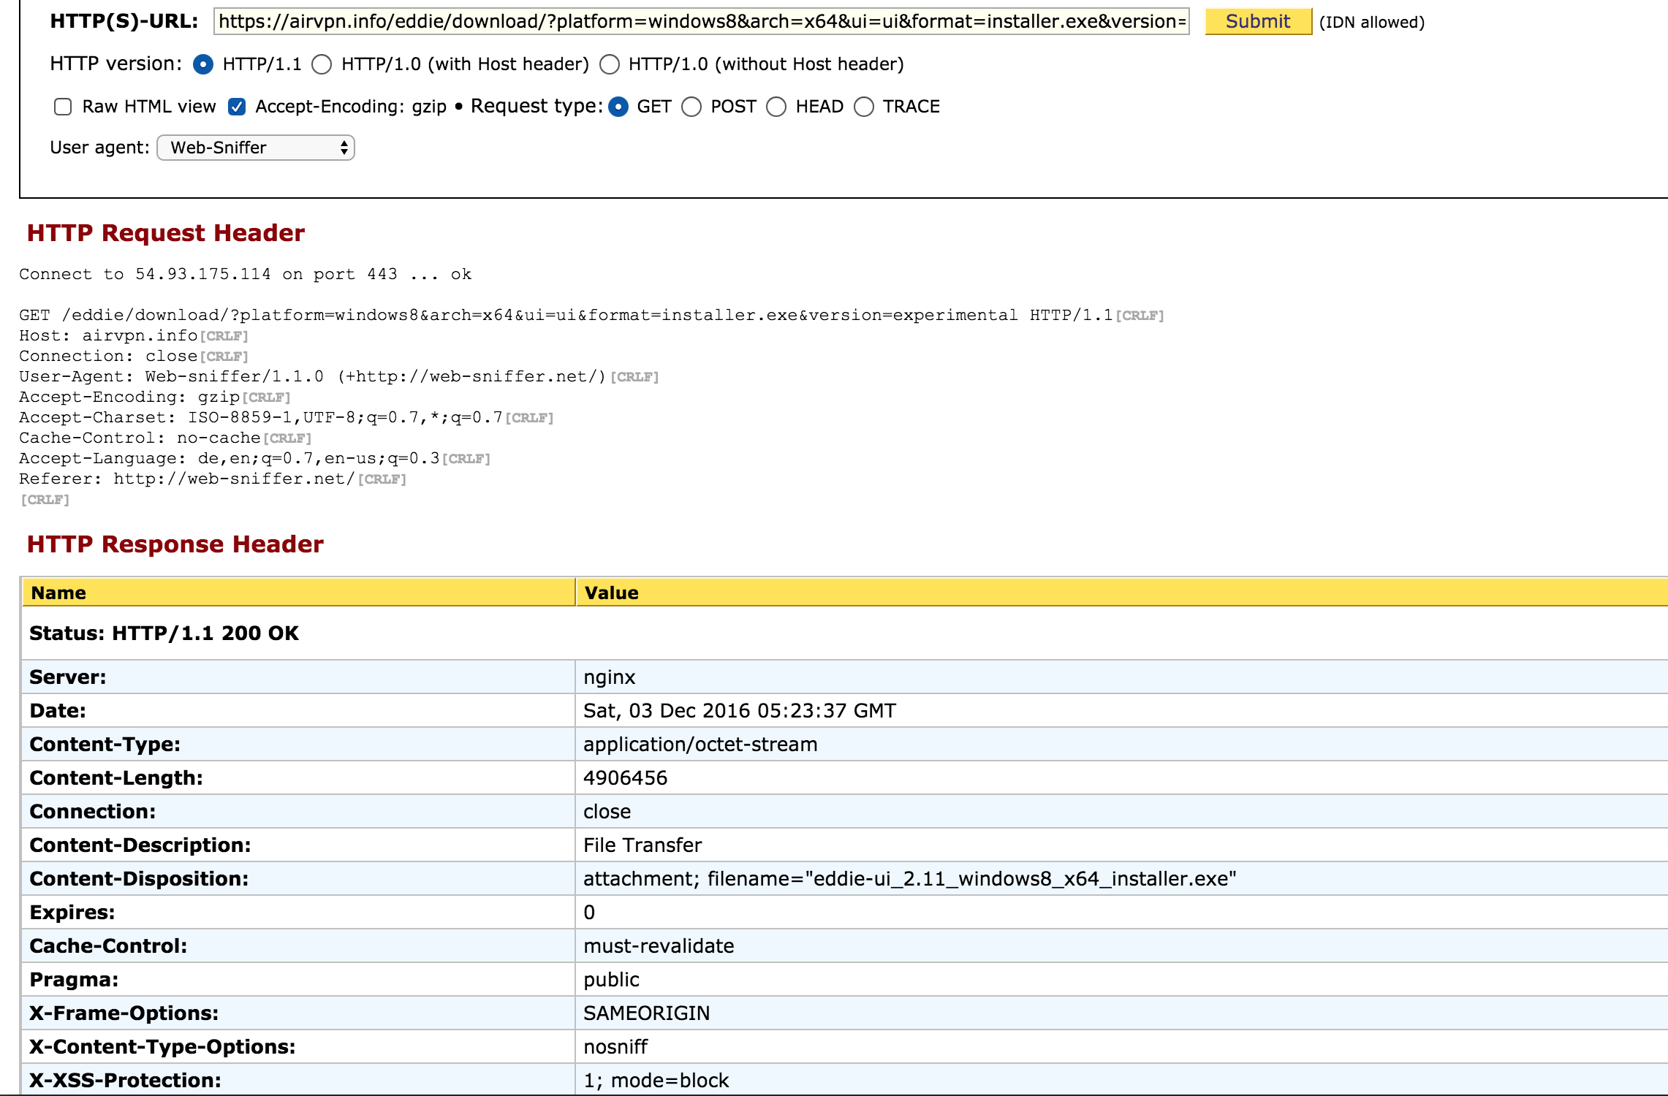Image resolution: width=1668 pixels, height=1096 pixels.
Task: Click the 'Server:' header name cell
Action: pos(298,677)
